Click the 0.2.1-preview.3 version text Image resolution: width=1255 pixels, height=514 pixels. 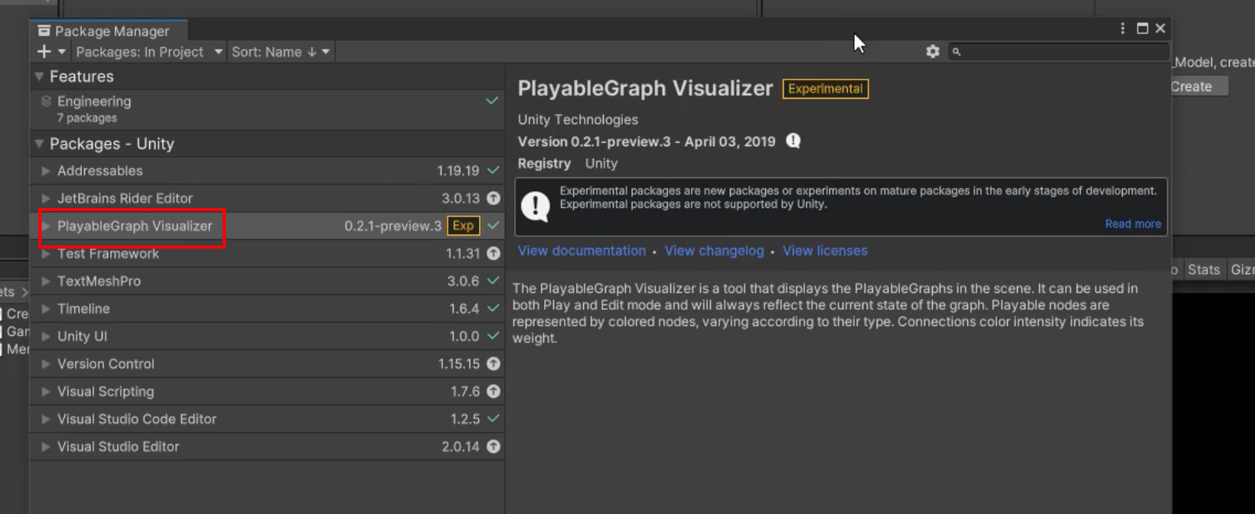click(x=393, y=226)
